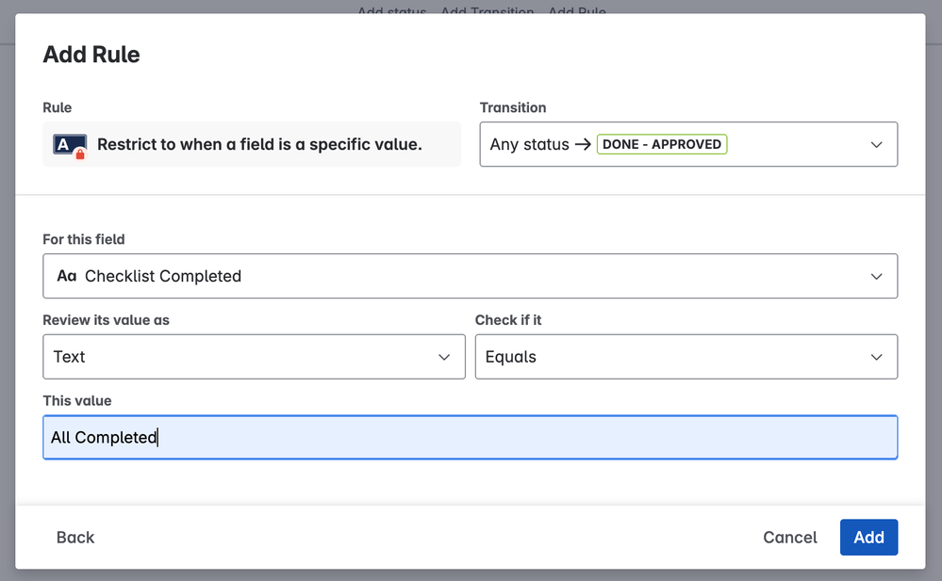
Task: Click the Aa text field type icon
Action: [x=66, y=276]
